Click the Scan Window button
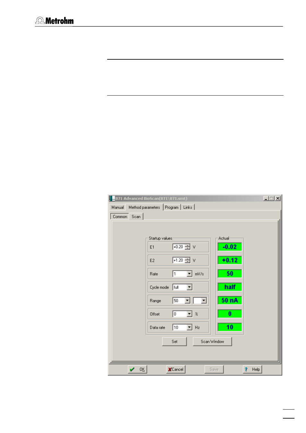The height and width of the screenshot is (433, 306). pos(212,342)
